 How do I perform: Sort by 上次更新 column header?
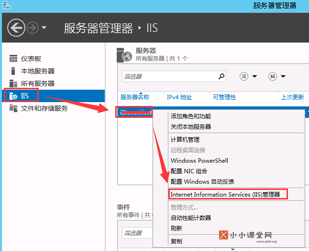(x=292, y=97)
